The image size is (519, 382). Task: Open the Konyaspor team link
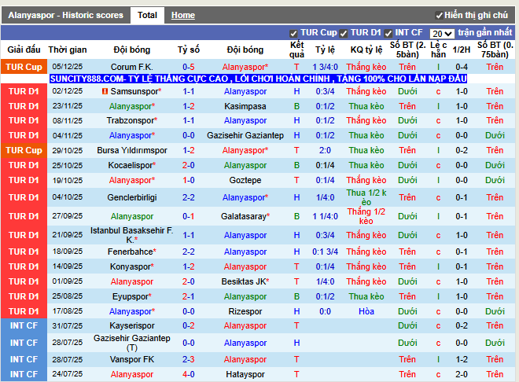click(x=132, y=266)
